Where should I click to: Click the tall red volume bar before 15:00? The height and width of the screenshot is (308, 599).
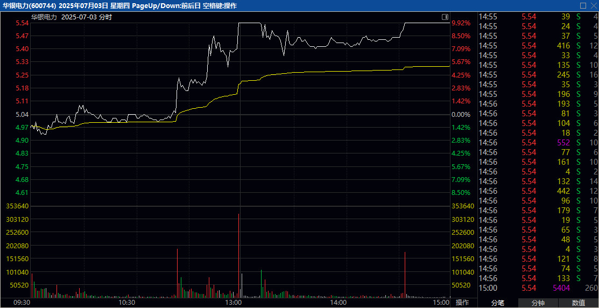(x=405, y=274)
